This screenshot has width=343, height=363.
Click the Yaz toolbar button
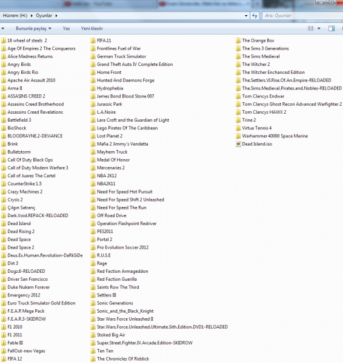click(x=66, y=28)
